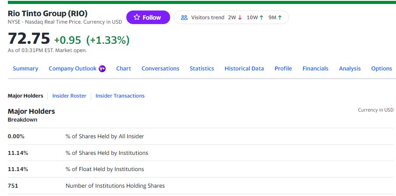
Task: Open the Historical Data tab
Action: click(244, 69)
